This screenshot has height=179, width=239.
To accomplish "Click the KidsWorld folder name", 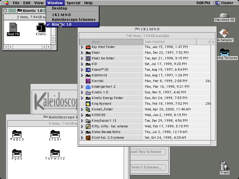I will click(x=99, y=75).
